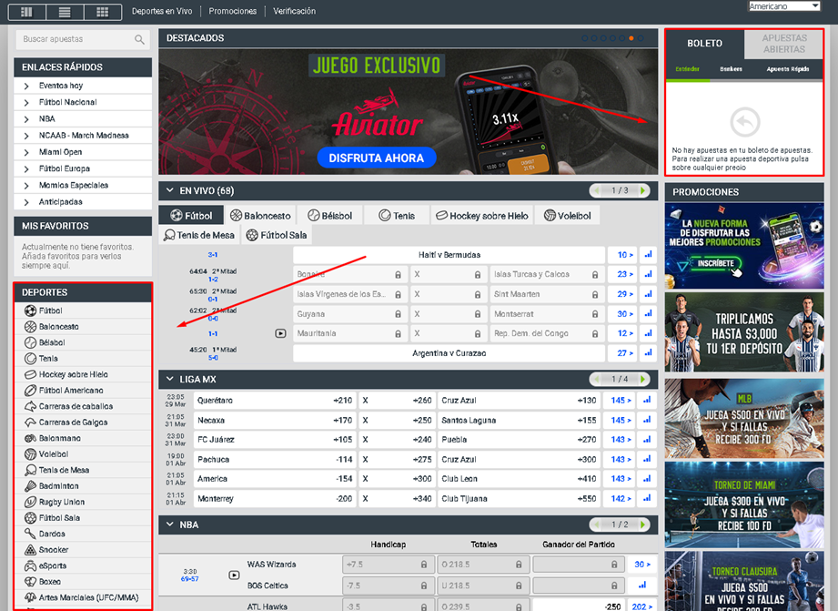Switch to the APUESTAS ABIERTAS tab
The height and width of the screenshot is (611, 838).
pos(784,44)
